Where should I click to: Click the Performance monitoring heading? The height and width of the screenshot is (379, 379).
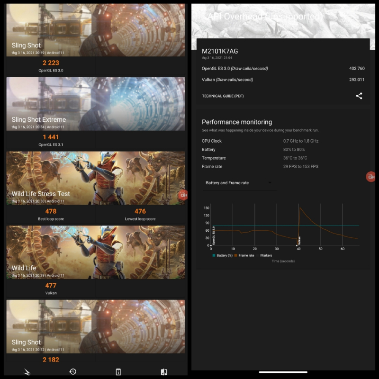click(237, 122)
